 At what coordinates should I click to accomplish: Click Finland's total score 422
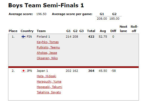(x=91, y=37)
